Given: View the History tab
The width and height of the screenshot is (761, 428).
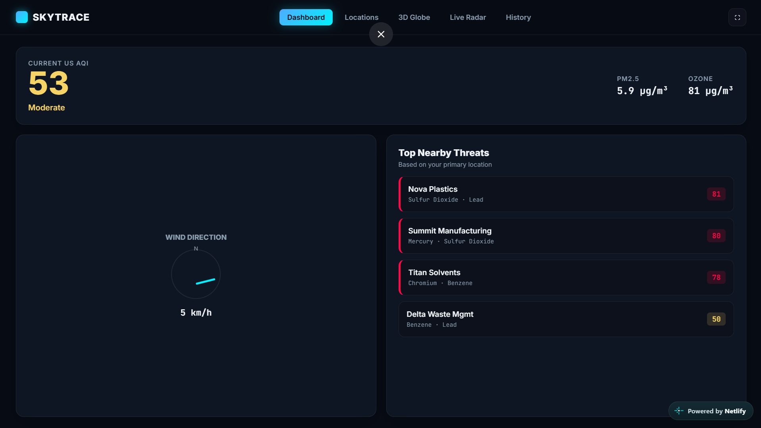Looking at the screenshot, I should [518, 17].
